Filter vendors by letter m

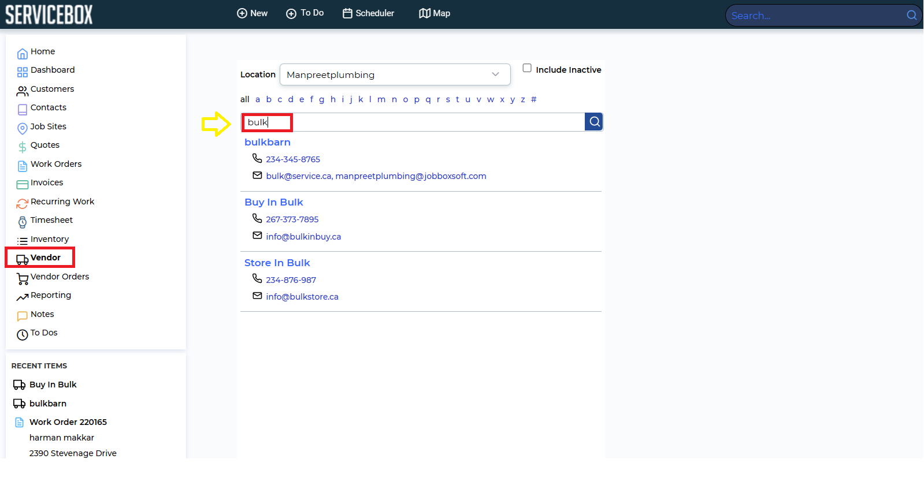click(x=381, y=99)
